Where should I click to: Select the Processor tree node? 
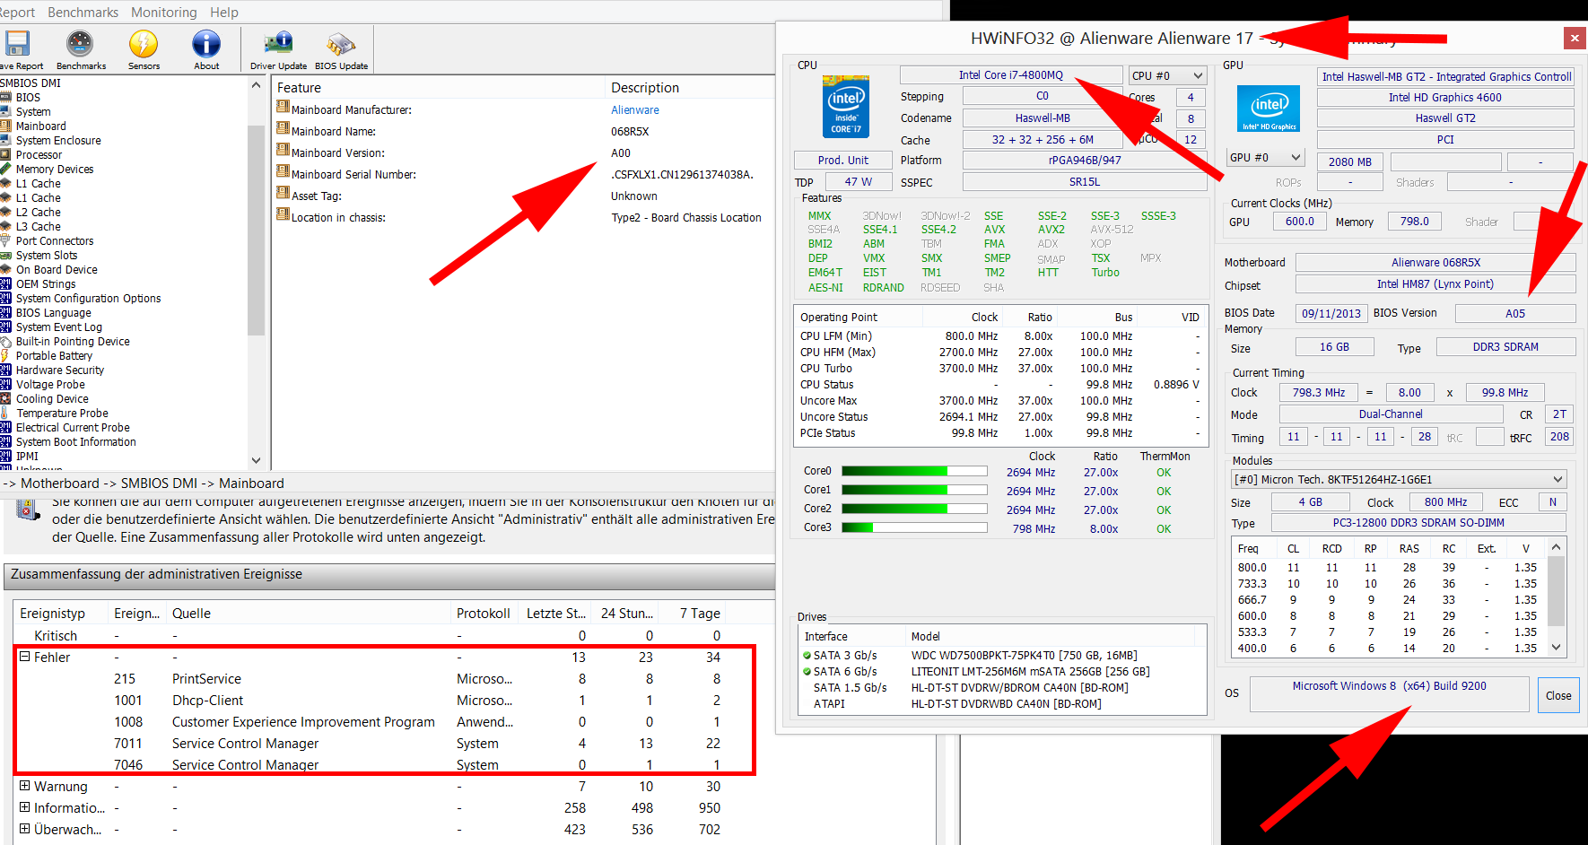pyautogui.click(x=39, y=155)
